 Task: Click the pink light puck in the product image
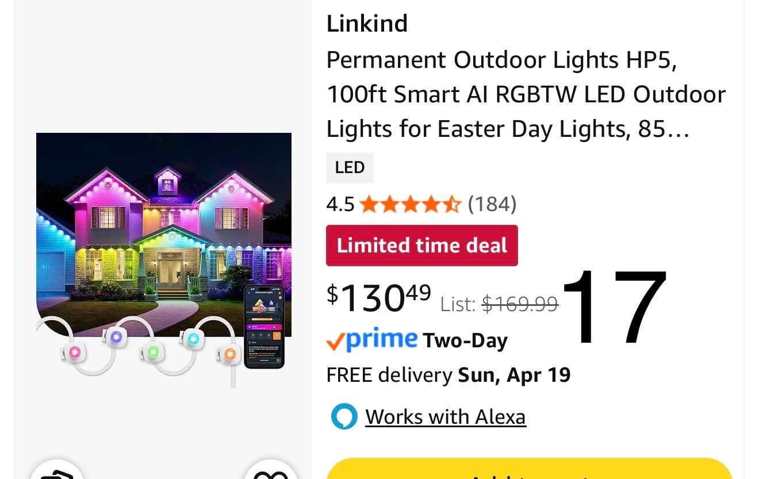[74, 352]
